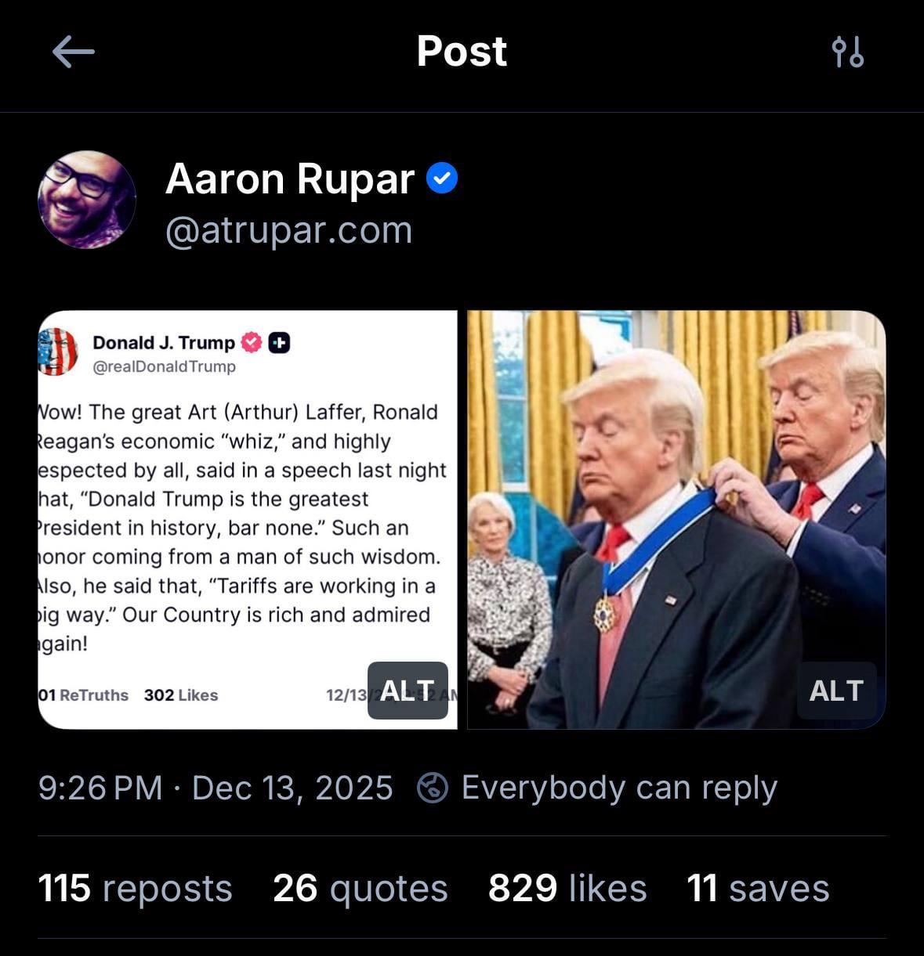The image size is (924, 956).
Task: Click the Post header title
Action: tap(462, 52)
